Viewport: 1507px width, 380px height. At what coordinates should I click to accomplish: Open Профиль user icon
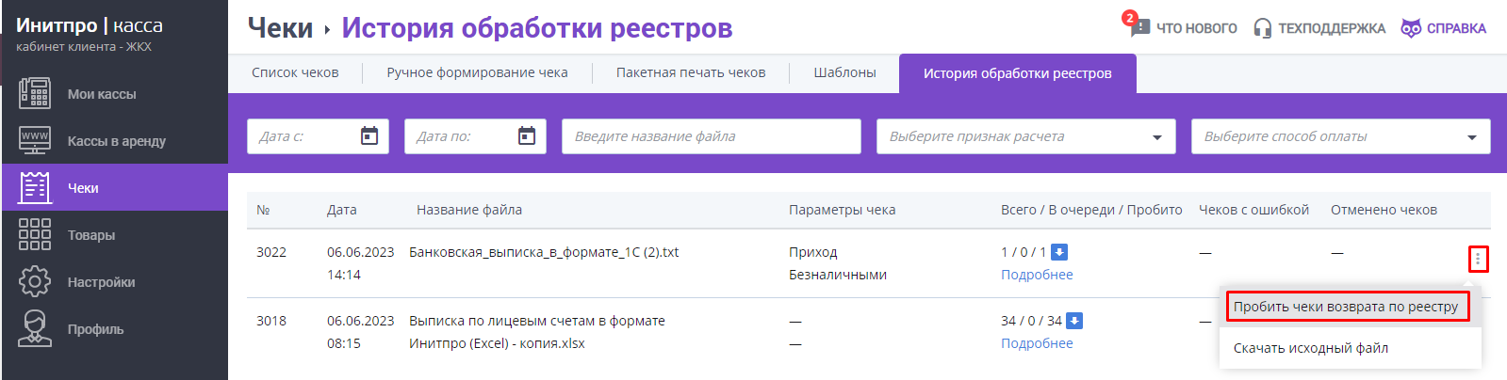click(x=35, y=328)
